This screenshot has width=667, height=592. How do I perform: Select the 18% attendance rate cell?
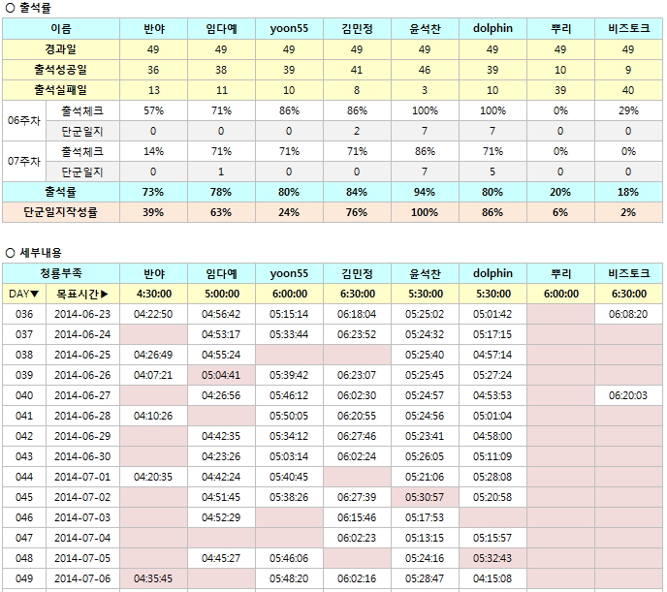(x=628, y=192)
